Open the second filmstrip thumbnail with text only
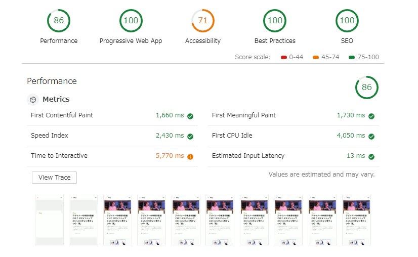The width and height of the screenshot is (418, 257). [x=83, y=220]
